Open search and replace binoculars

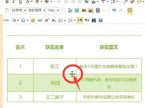tap(94, 20)
